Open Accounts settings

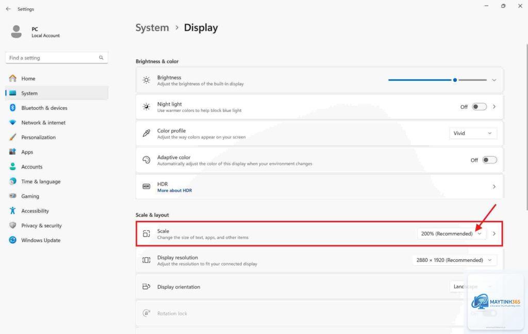coord(31,166)
